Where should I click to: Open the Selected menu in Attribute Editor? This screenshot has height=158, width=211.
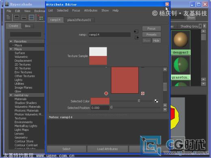pos(62,11)
